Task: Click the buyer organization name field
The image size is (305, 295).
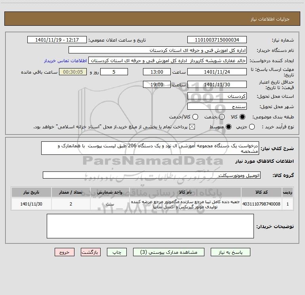Action: 158,50
